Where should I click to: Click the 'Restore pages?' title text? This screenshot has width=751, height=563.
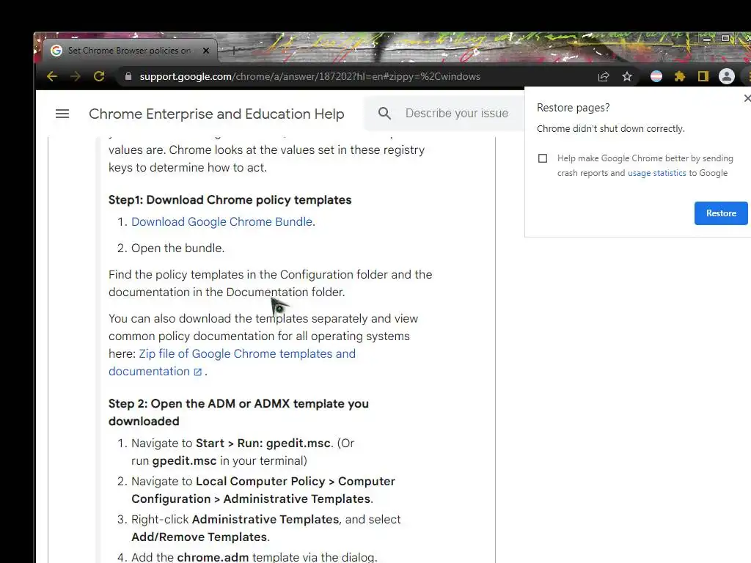point(573,108)
